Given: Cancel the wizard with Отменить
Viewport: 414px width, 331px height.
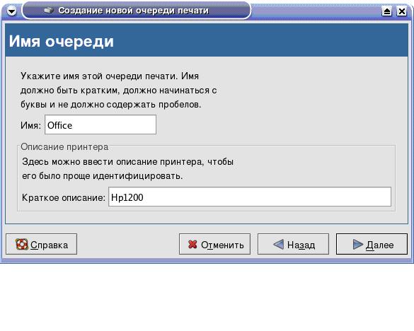Looking at the screenshot, I should coord(214,244).
